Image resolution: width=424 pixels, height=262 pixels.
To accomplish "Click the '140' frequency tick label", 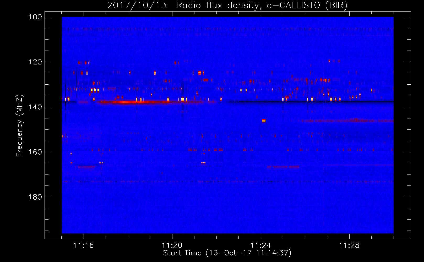I will 35,107.
